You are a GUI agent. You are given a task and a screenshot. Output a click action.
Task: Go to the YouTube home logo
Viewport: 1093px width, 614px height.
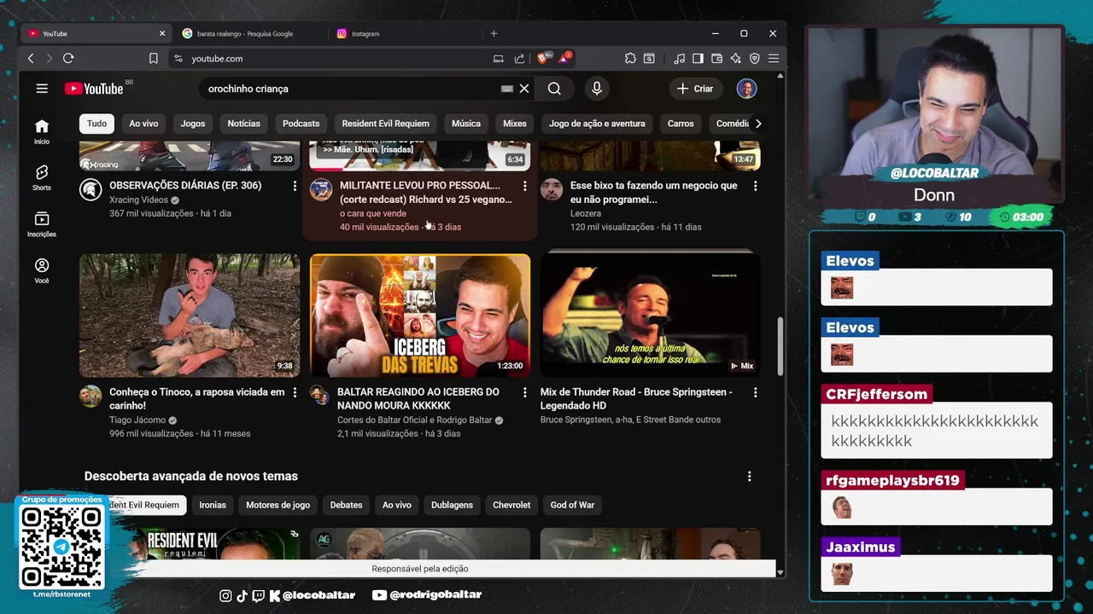coord(94,89)
